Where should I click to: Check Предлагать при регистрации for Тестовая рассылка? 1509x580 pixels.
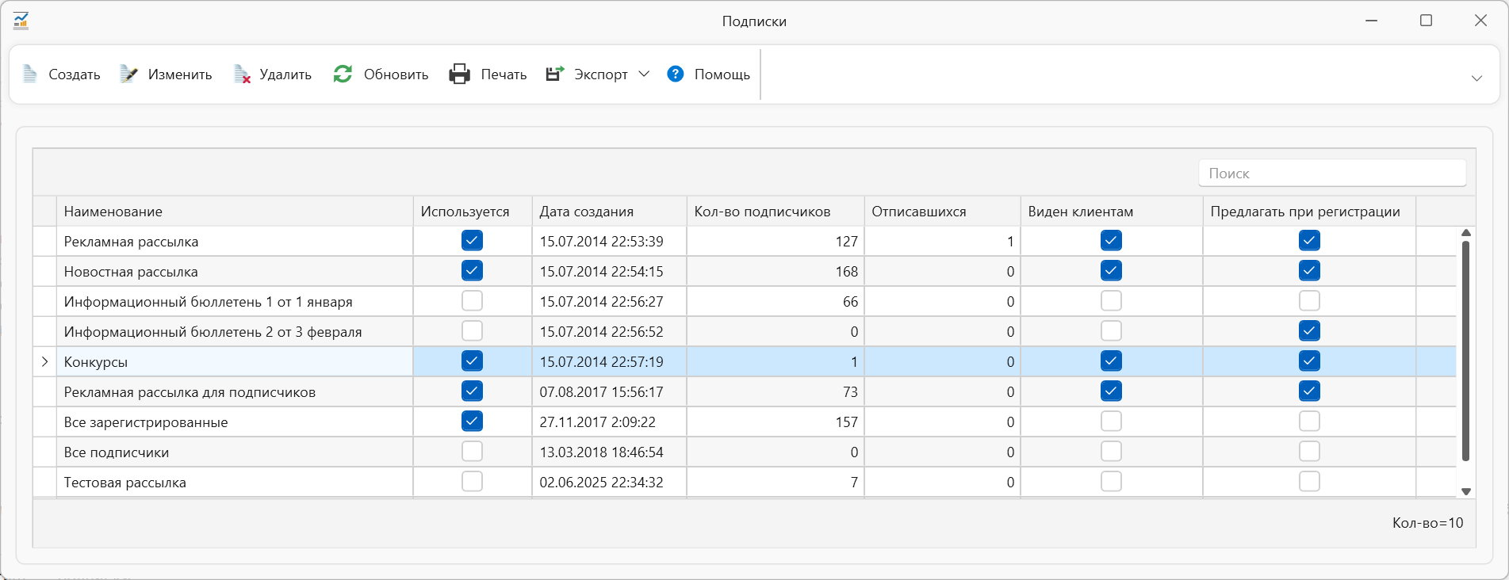1309,481
